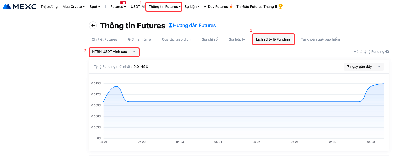Click the back arrow beside Thông tin Futures

pos(93,25)
